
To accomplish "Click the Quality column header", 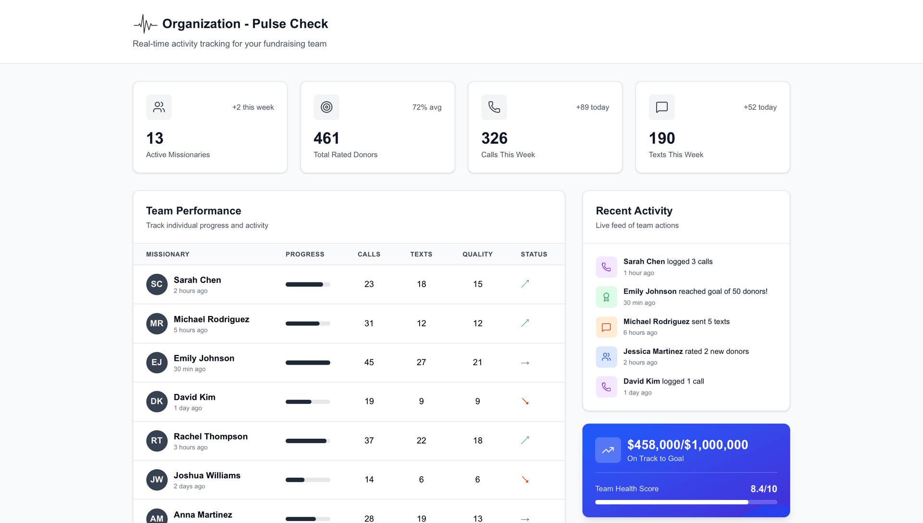I will point(477,254).
